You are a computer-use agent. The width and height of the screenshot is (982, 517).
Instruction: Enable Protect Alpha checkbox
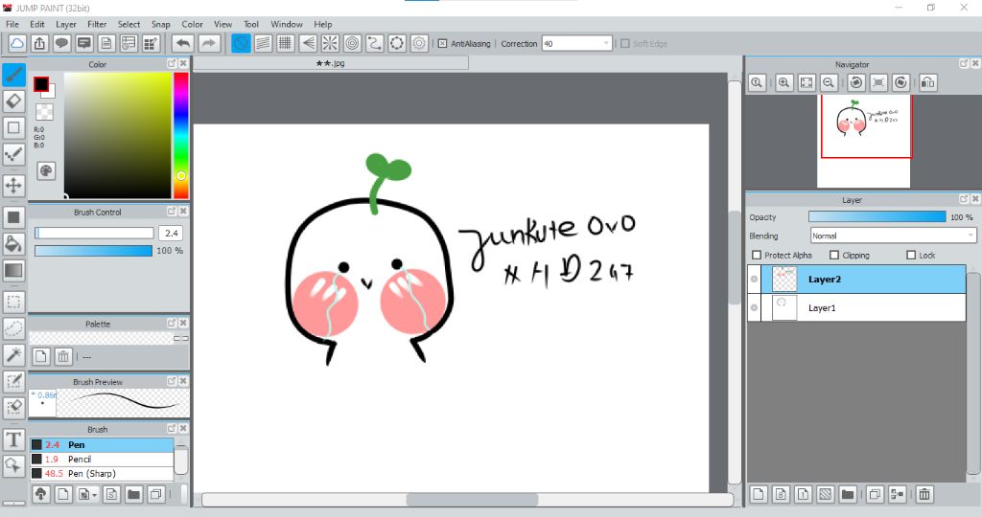click(x=757, y=255)
